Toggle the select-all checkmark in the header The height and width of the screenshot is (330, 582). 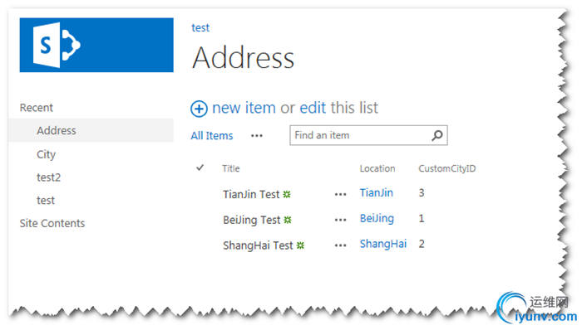200,168
